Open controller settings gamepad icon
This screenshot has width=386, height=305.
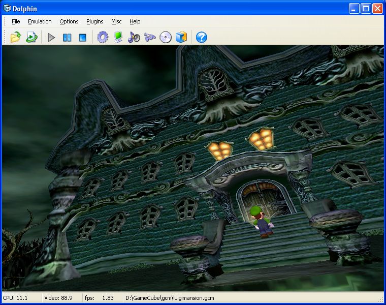pos(150,37)
